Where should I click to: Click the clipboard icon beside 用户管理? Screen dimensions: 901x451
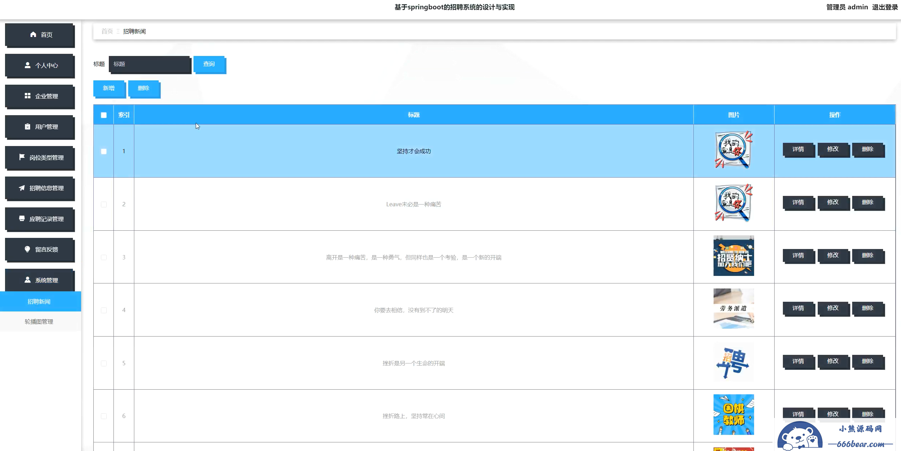[27, 126]
